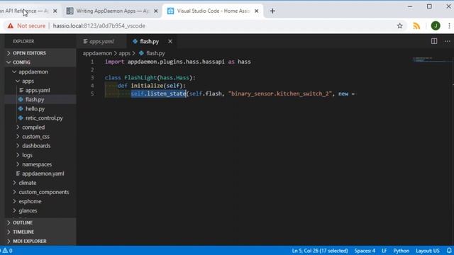Open the Chrome menu with three dots
454x255 pixels.
449,25
